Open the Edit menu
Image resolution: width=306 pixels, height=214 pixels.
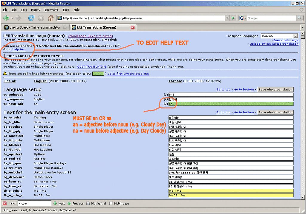coord(14,10)
